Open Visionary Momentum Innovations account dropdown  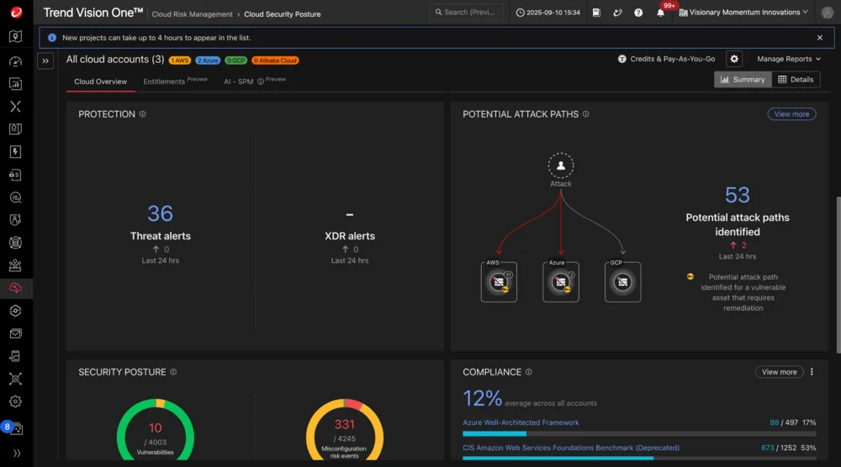[x=743, y=13]
